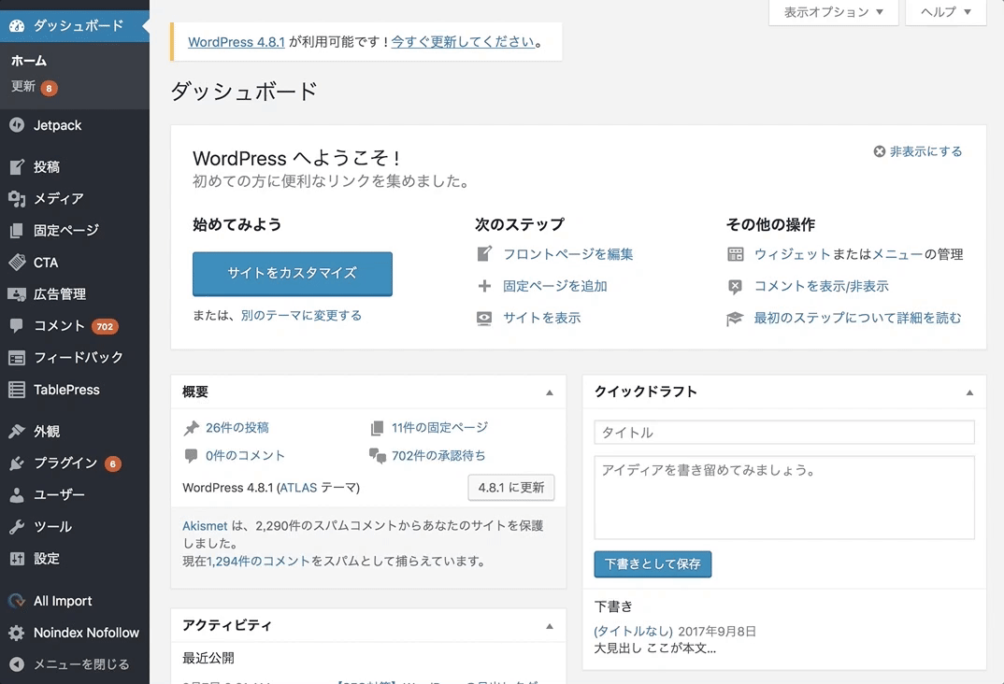Open the ホーム submenu item
Viewport: 1004px width, 684px height.
tap(29, 61)
